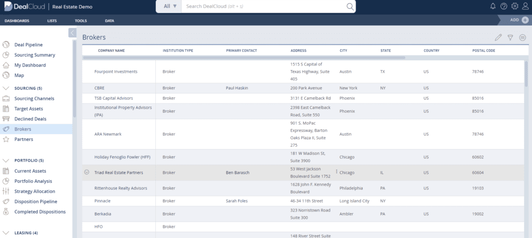
Task: Open the notifications bell
Action: tap(493, 6)
